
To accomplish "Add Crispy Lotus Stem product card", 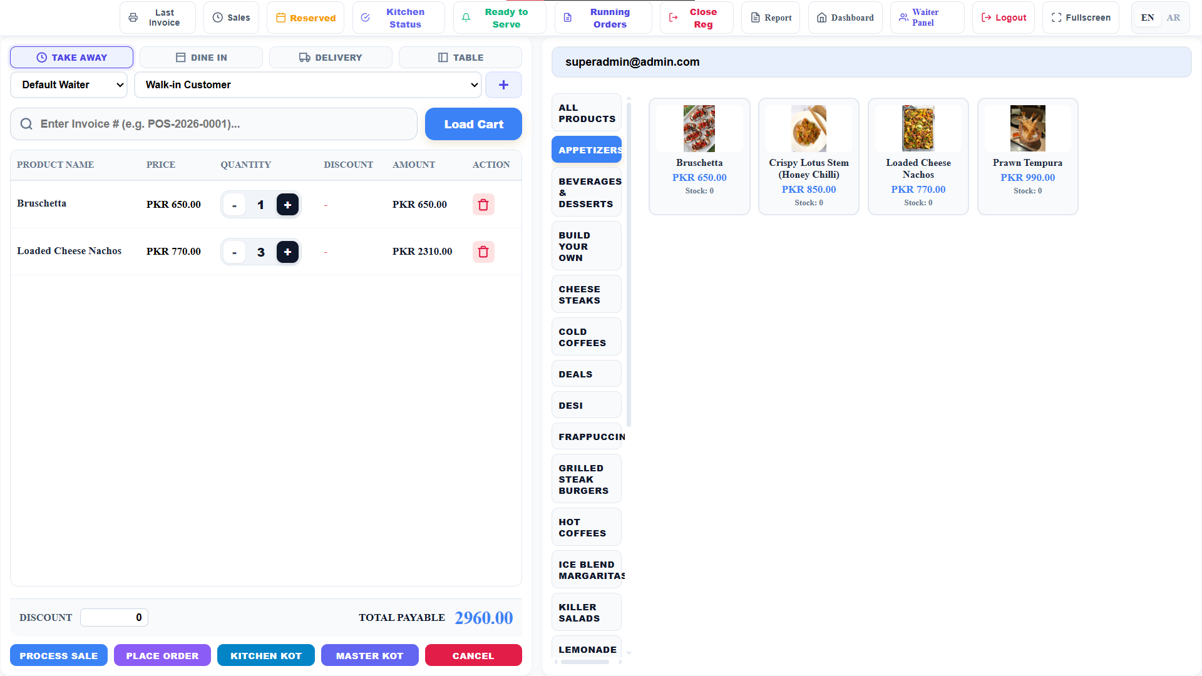I will (x=808, y=156).
